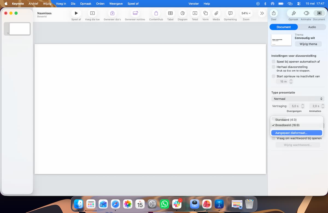
Task: Open Slack in the Dock
Action: (177, 204)
